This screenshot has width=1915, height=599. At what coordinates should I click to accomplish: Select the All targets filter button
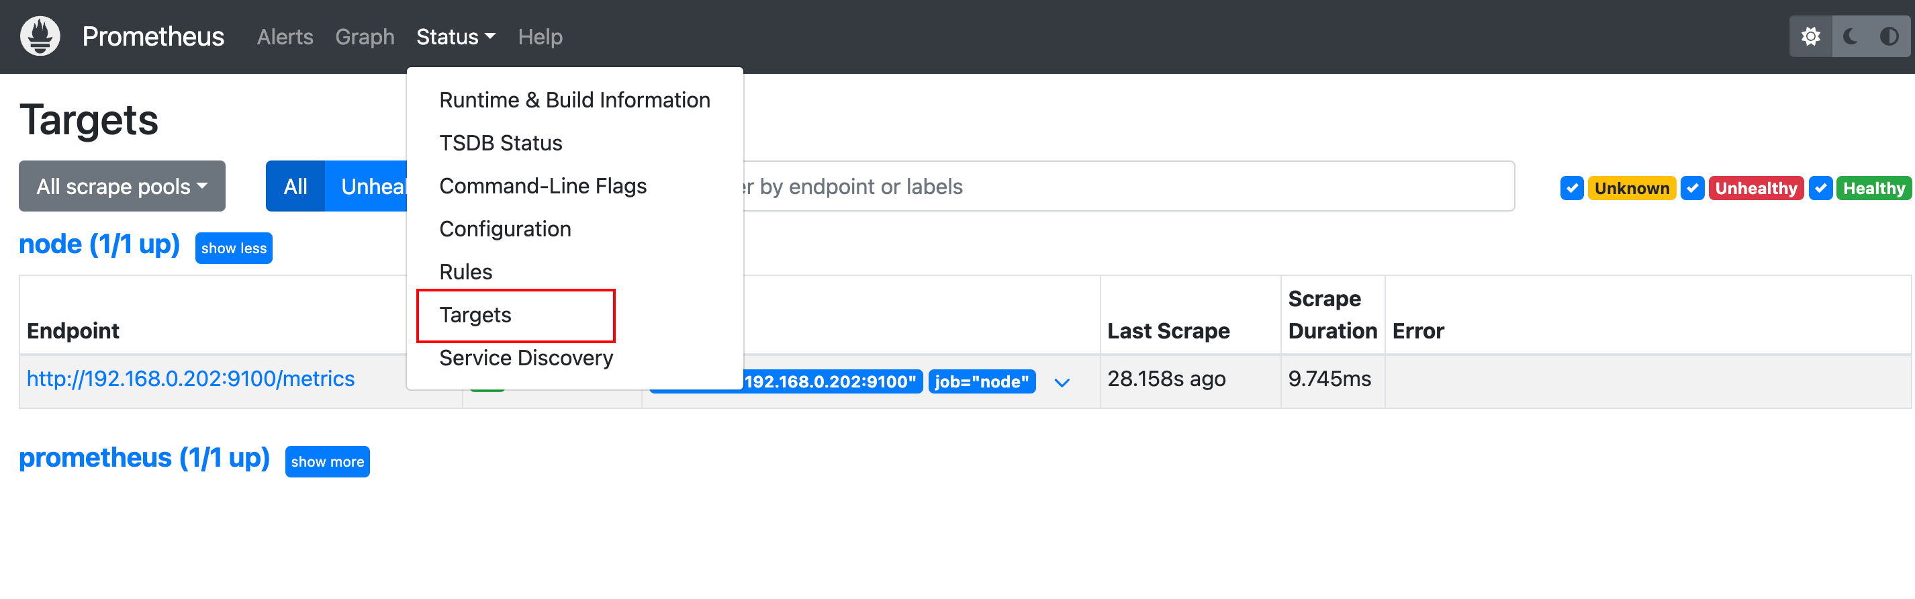295,186
